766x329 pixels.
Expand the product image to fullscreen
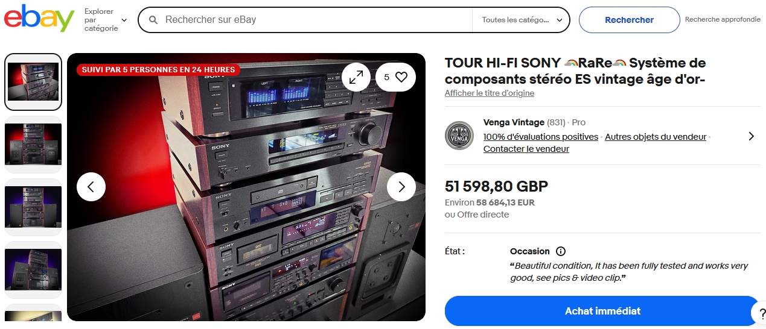356,77
